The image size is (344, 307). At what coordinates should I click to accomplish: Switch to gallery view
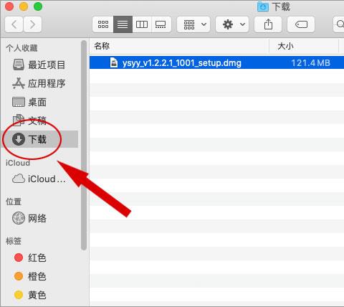tap(161, 24)
